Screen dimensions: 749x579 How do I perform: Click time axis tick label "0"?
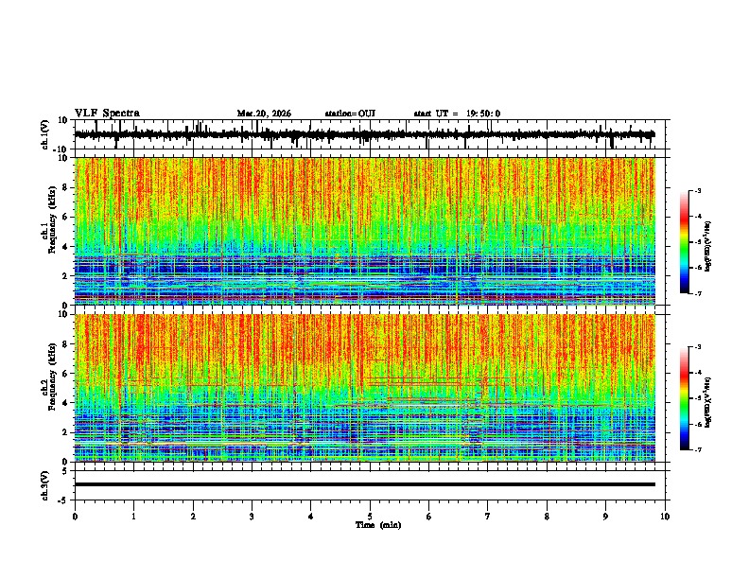pos(75,517)
